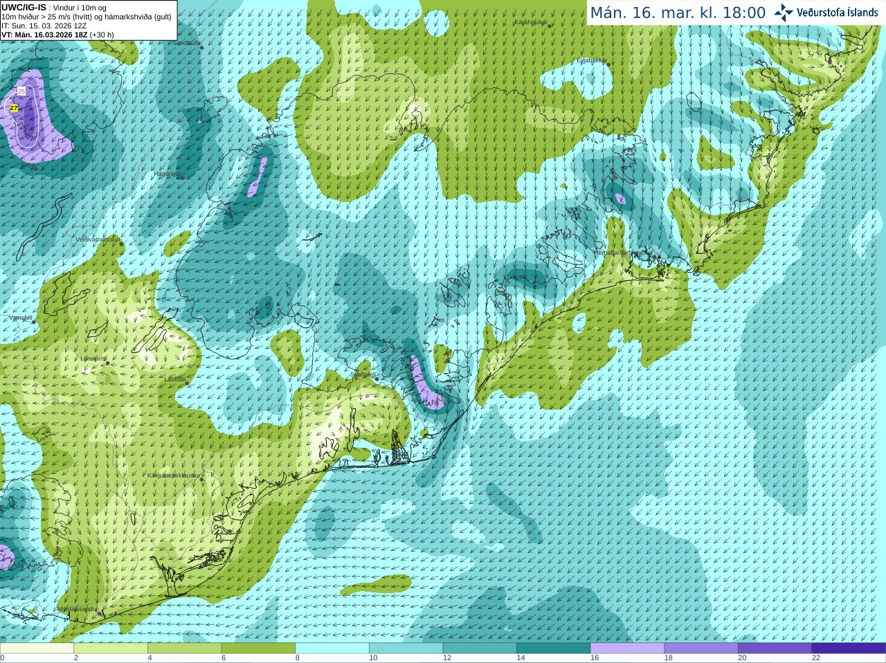Select the UWC/IG-IS model title
The height and width of the screenshot is (663, 886).
24,7
